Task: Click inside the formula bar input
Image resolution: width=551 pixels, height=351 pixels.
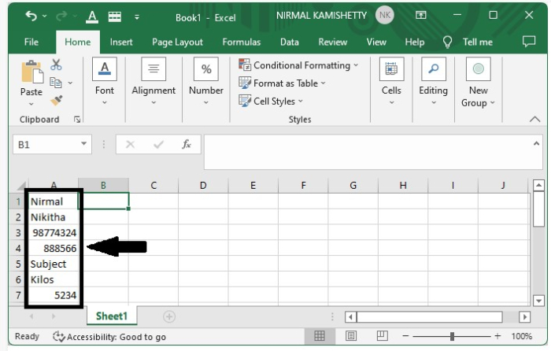Action: pyautogui.click(x=368, y=152)
